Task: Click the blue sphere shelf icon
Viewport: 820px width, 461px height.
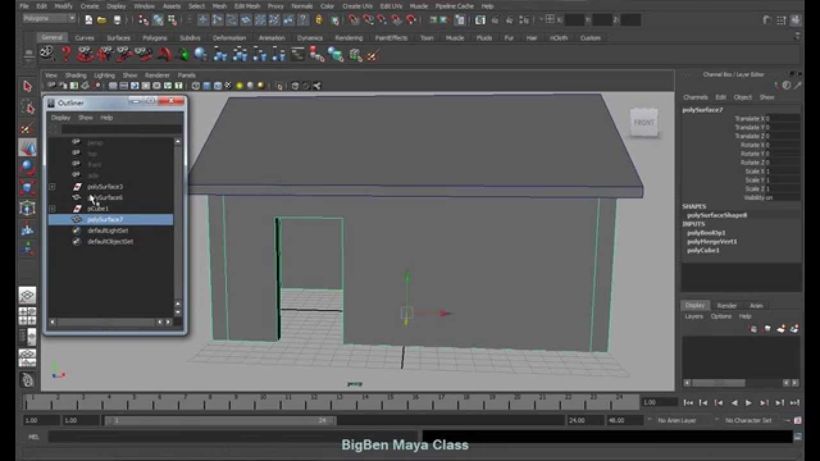Action: coord(201,54)
